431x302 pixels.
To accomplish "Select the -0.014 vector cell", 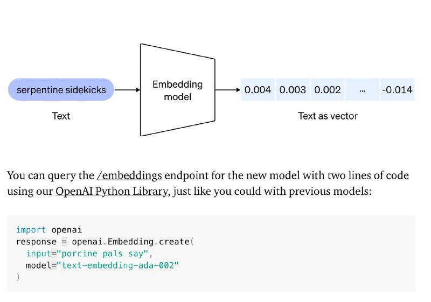I will pyautogui.click(x=397, y=89).
